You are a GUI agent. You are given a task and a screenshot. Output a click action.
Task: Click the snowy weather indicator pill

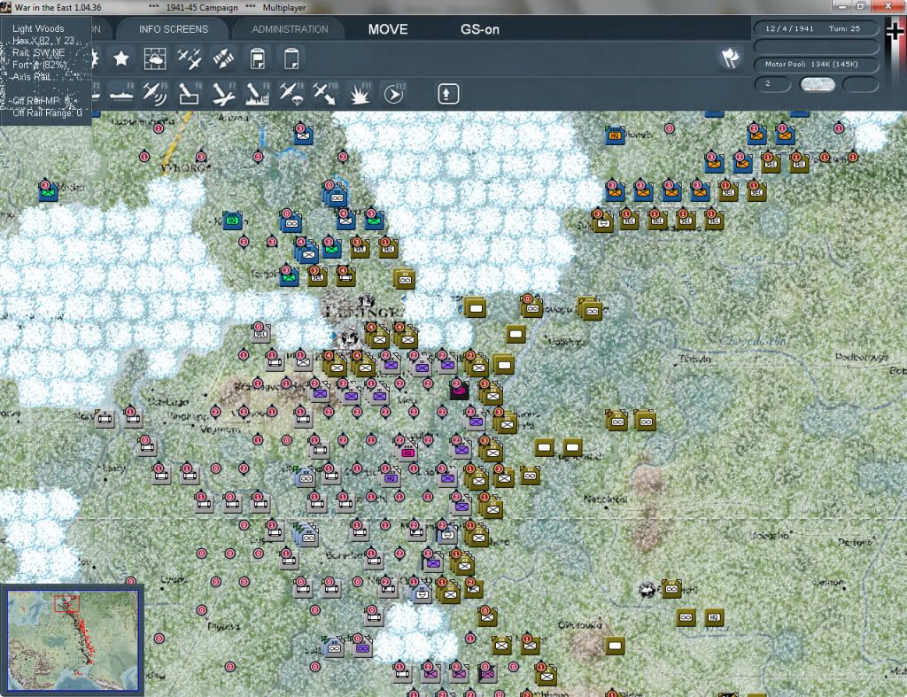pyautogui.click(x=817, y=84)
